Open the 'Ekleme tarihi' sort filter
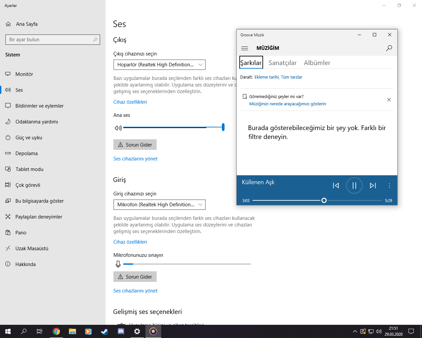This screenshot has height=338, width=422. point(267,77)
